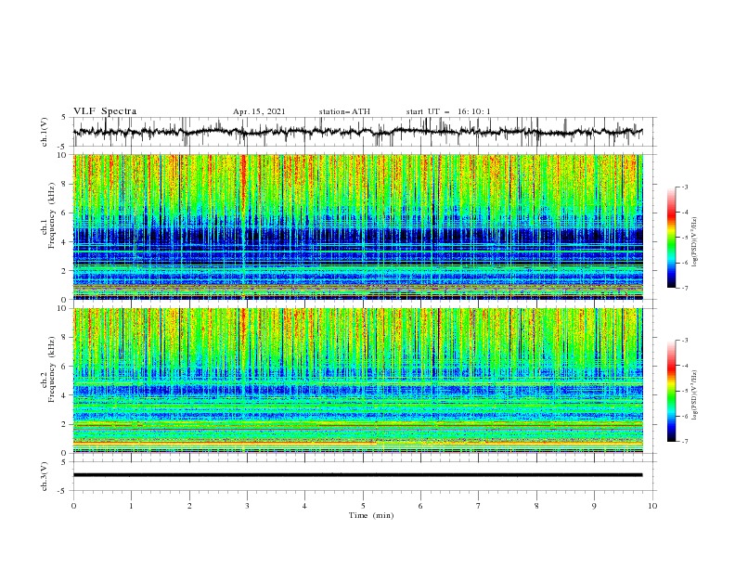Click time axis tick label "0"
Screen dimensions: 735x568
[73, 506]
